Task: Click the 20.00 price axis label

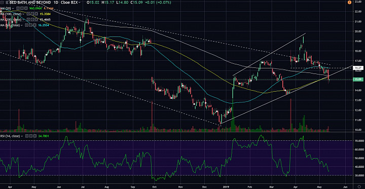Action: [x=357, y=31]
